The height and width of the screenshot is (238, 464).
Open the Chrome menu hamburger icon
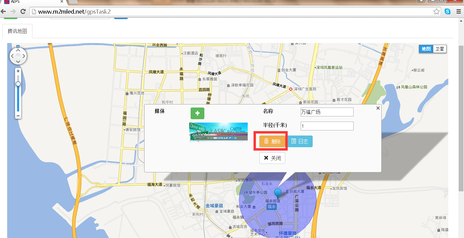pos(458,12)
